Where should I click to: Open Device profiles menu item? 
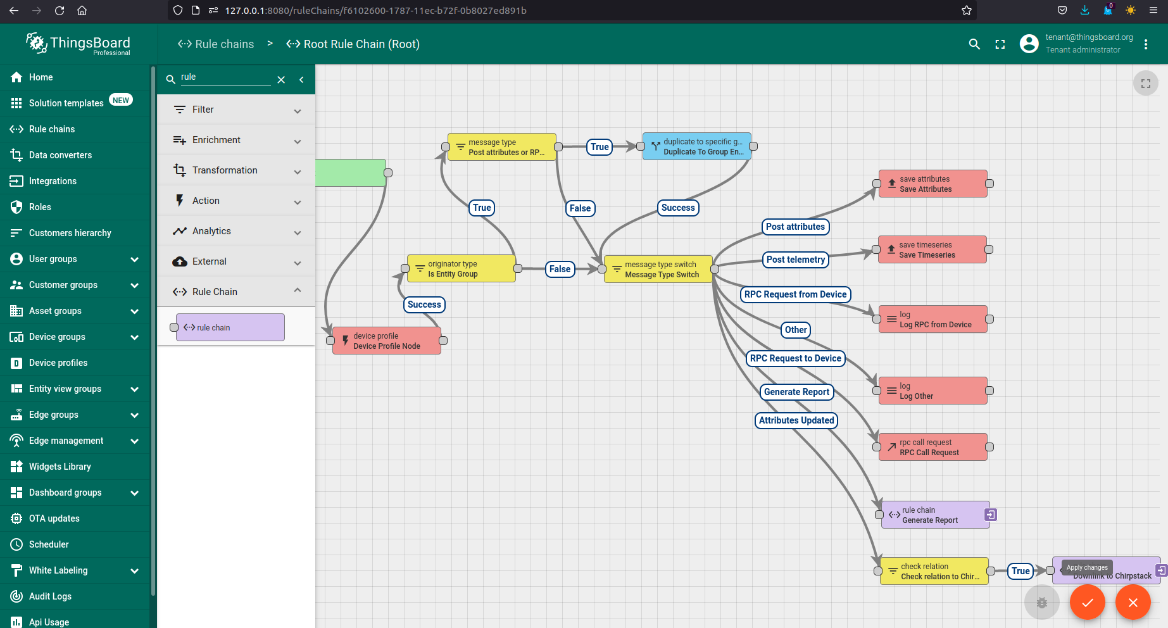pyautogui.click(x=75, y=363)
